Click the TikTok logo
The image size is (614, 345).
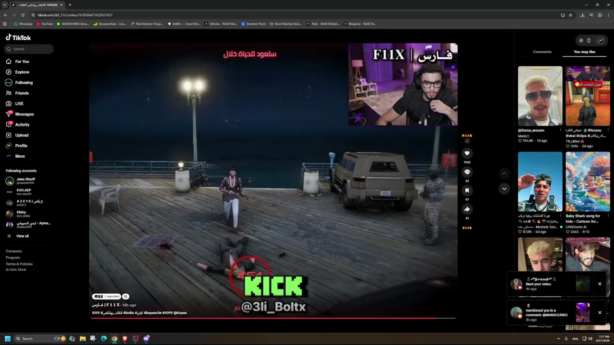[18, 37]
